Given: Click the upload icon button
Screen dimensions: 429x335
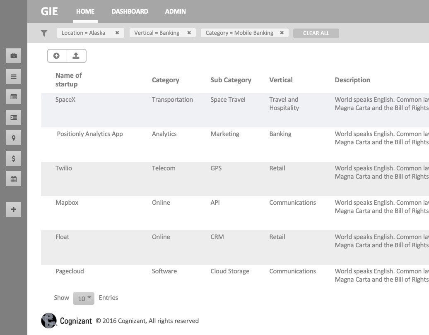Looking at the screenshot, I should coord(76,56).
